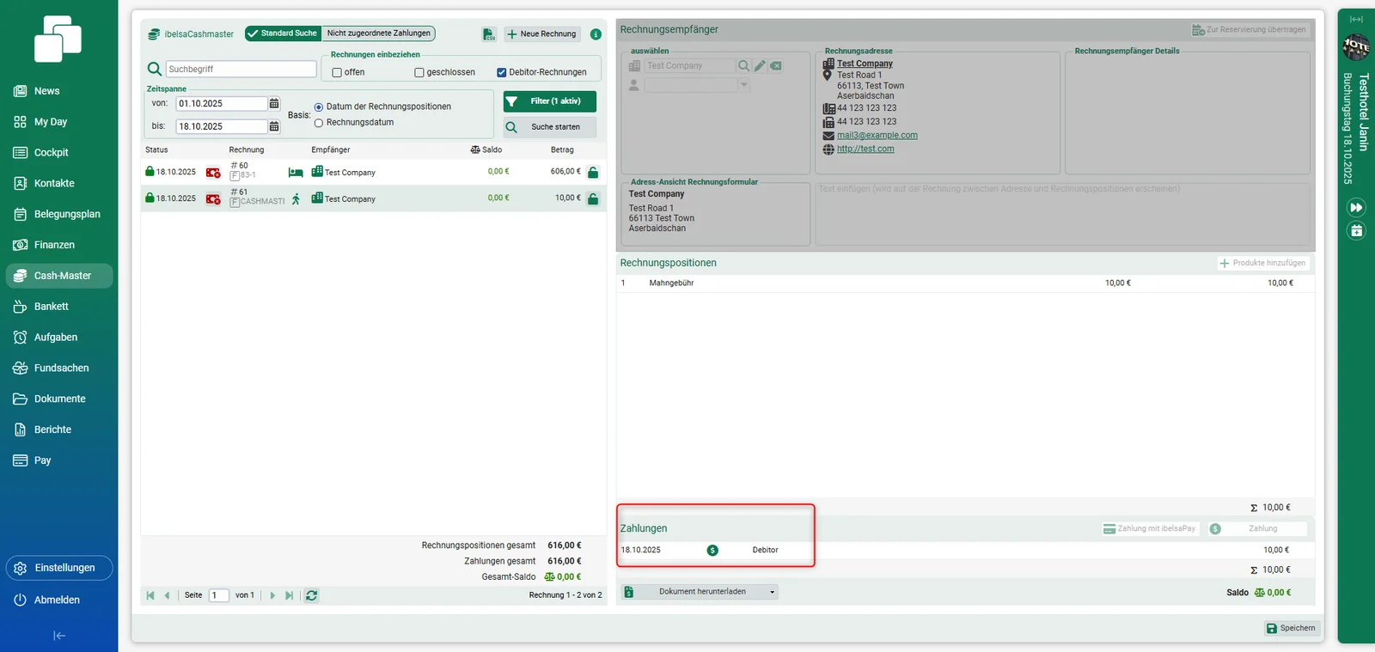This screenshot has width=1375, height=652.
Task: Click the Speichern button
Action: pos(1291,628)
